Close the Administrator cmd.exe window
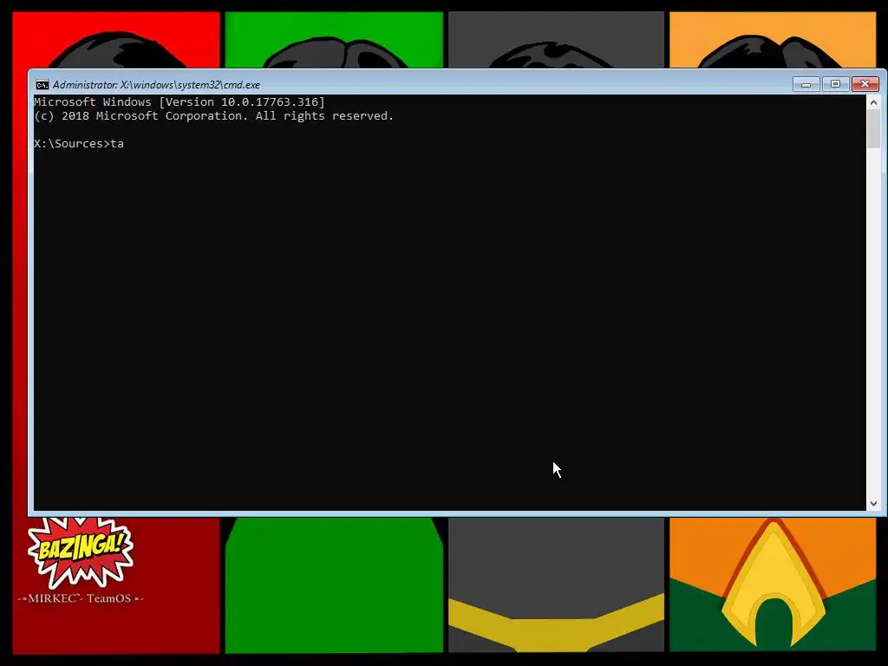Viewport: 888px width, 666px height. (865, 84)
